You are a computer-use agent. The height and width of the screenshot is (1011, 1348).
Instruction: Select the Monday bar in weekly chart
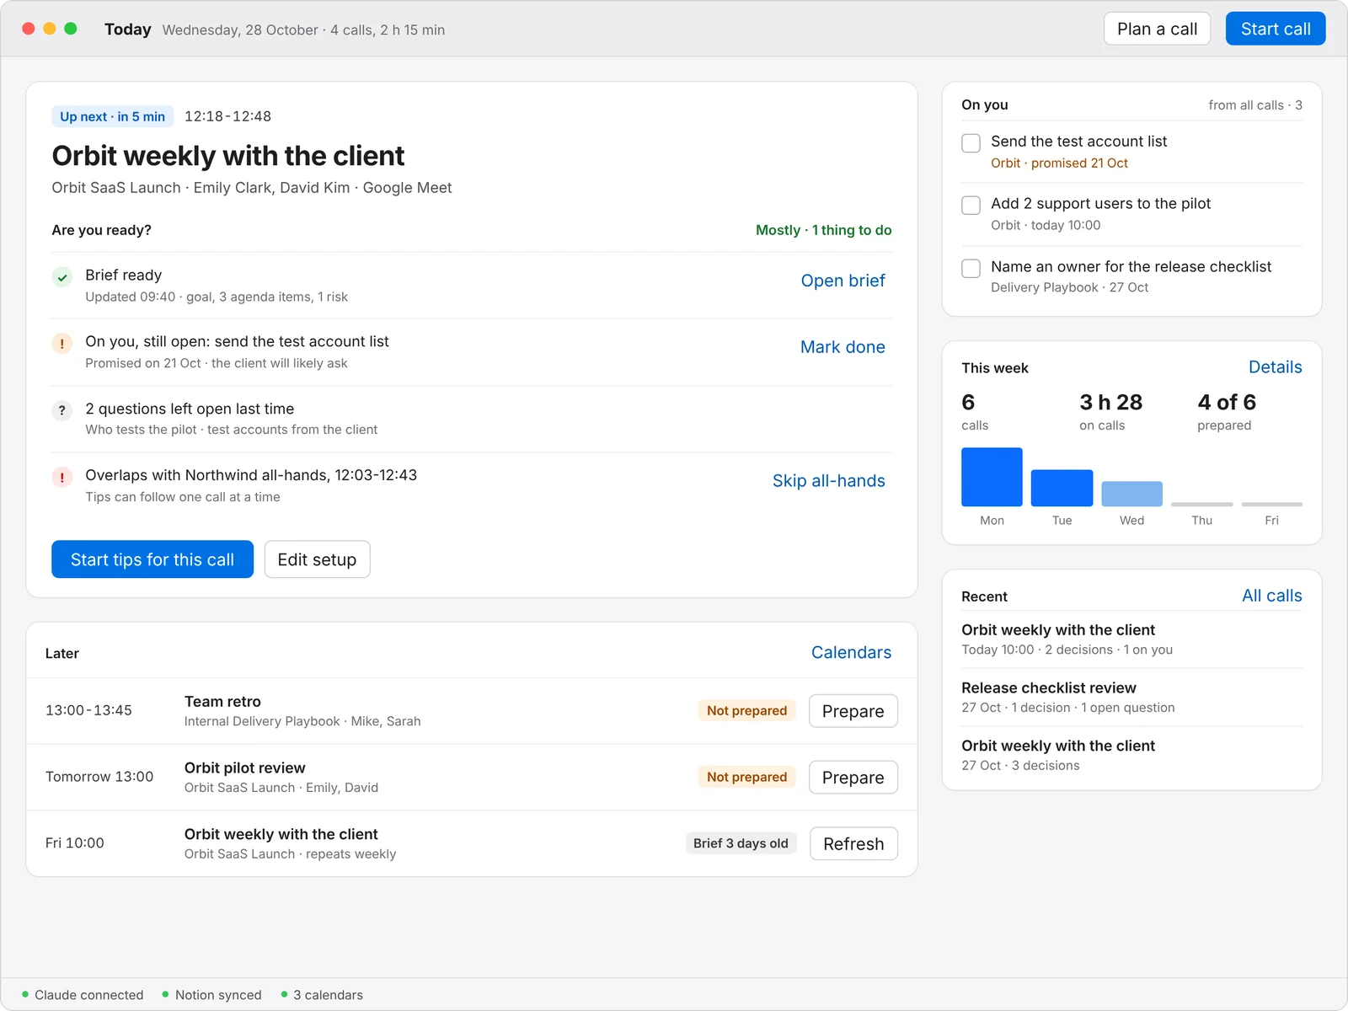(x=992, y=477)
